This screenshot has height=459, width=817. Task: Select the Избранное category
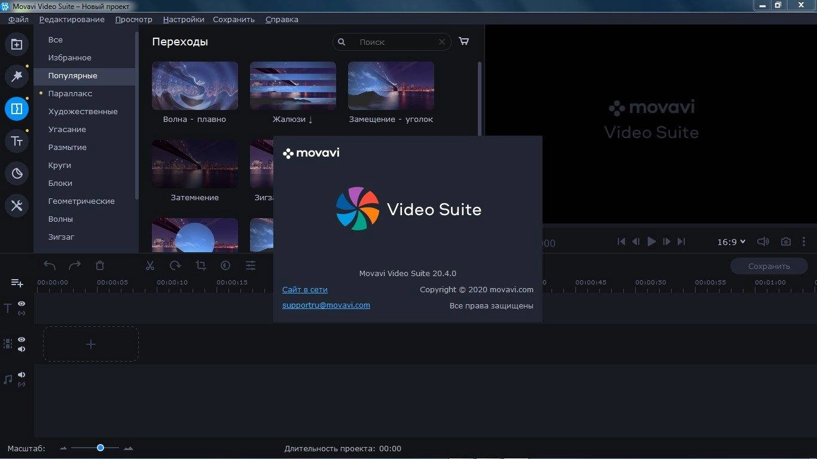(84, 57)
